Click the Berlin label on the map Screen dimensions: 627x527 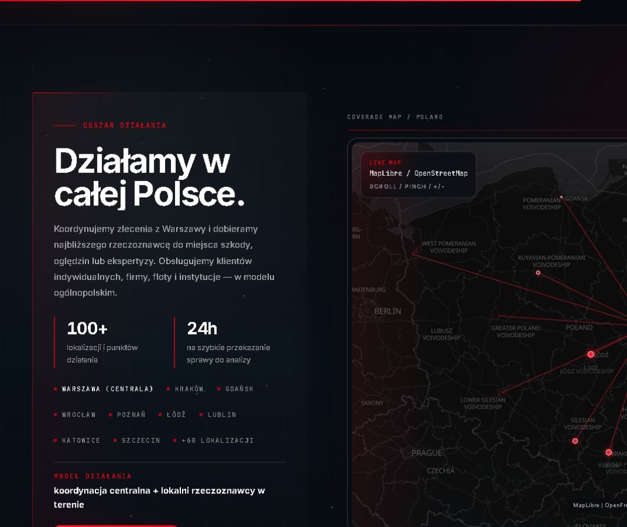(388, 311)
